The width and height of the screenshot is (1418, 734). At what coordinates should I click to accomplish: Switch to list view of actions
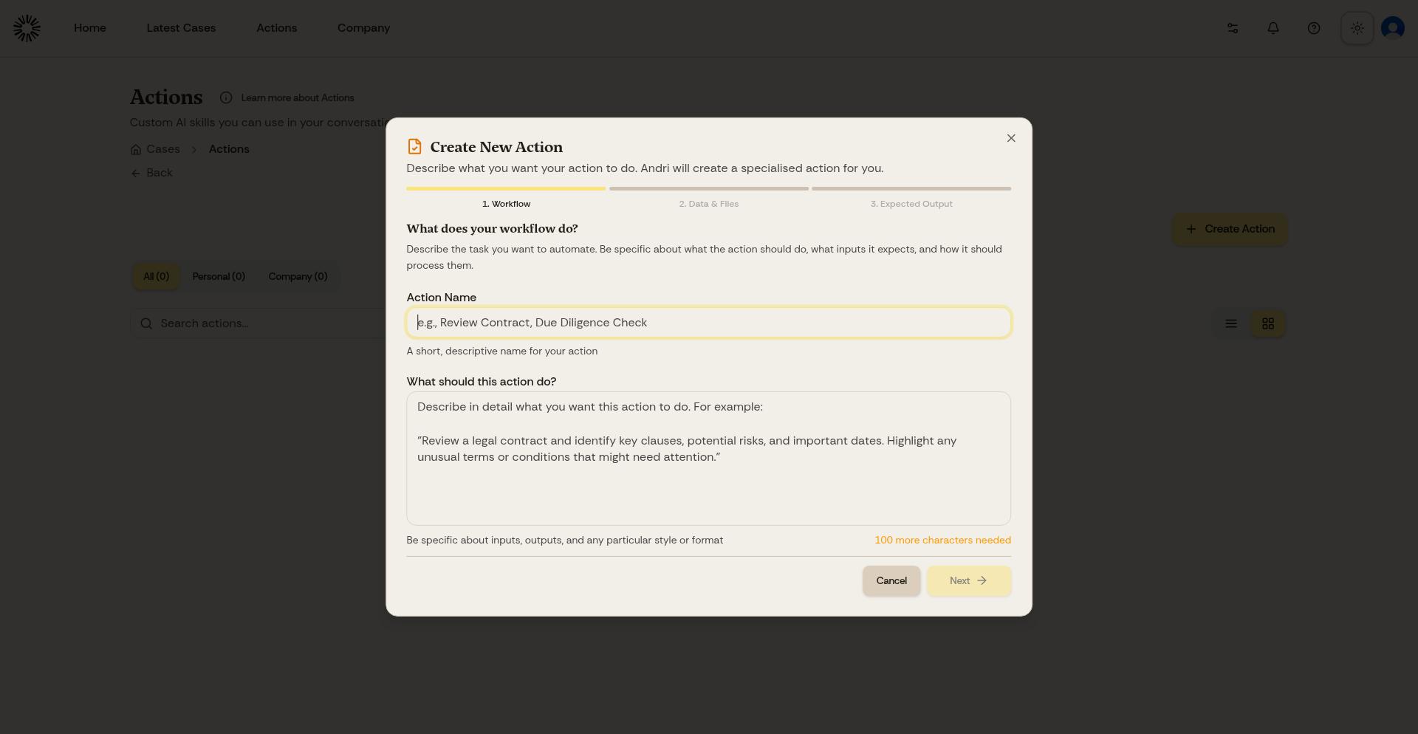pyautogui.click(x=1230, y=323)
